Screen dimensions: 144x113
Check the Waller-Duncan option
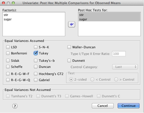(69, 47)
